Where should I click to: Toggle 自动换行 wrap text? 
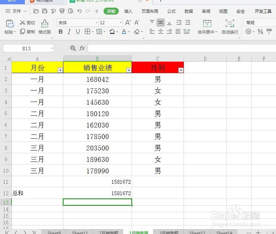point(230,27)
